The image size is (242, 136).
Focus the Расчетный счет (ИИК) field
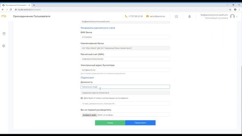coord(125,59)
